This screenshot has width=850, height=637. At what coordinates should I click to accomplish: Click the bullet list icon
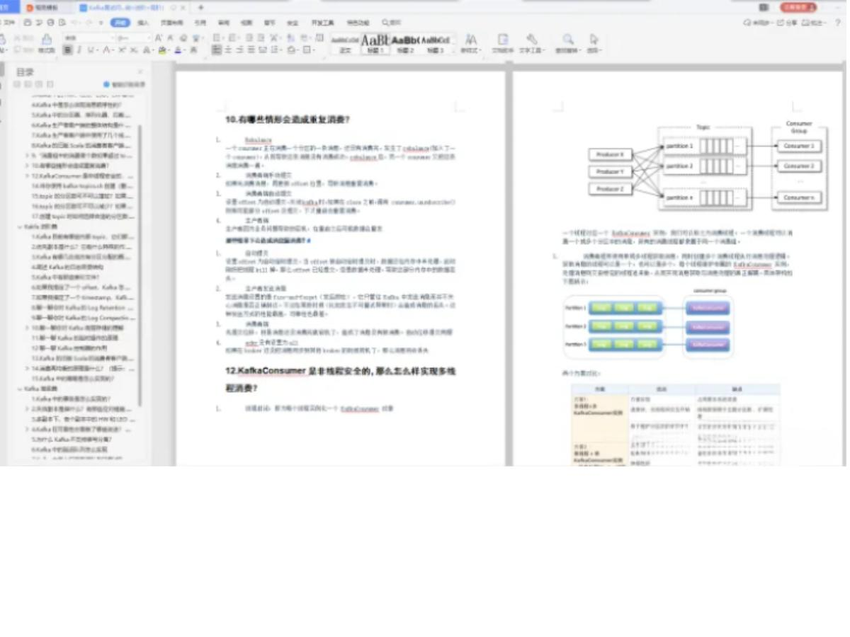(x=217, y=38)
